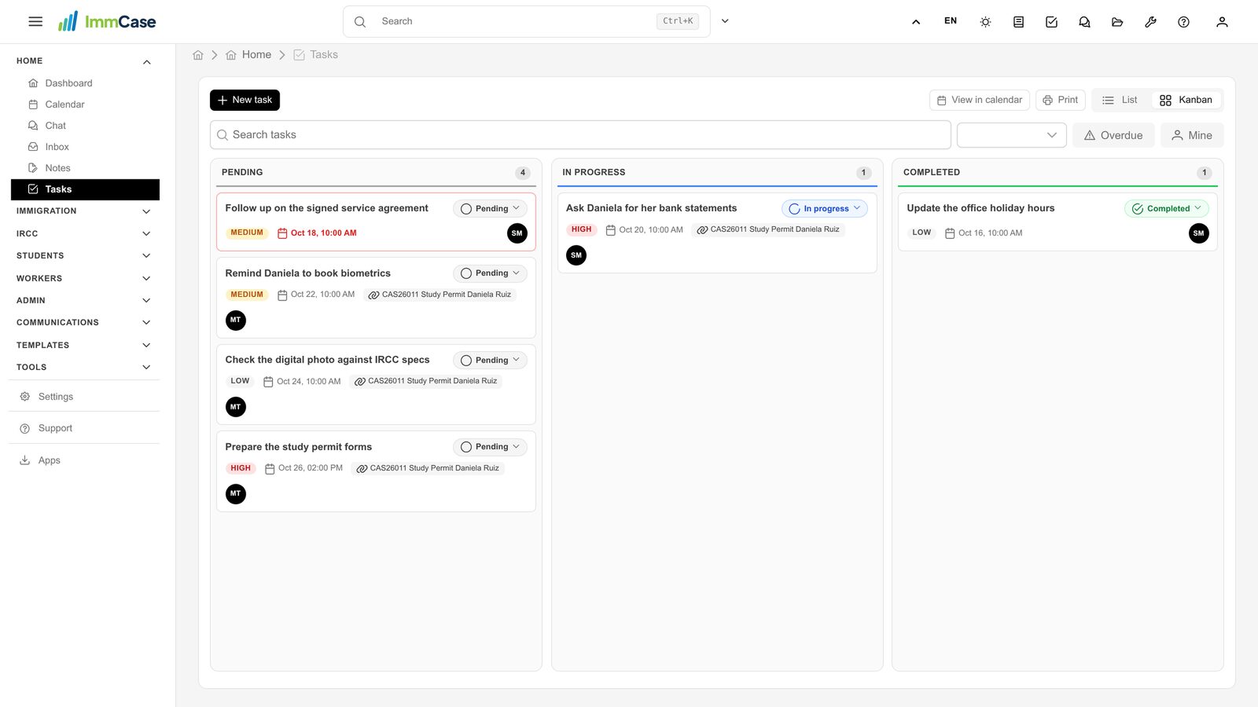Screen dimensions: 1258x707
Task: Open the dropdown arrow next to global search
Action: [725, 21]
